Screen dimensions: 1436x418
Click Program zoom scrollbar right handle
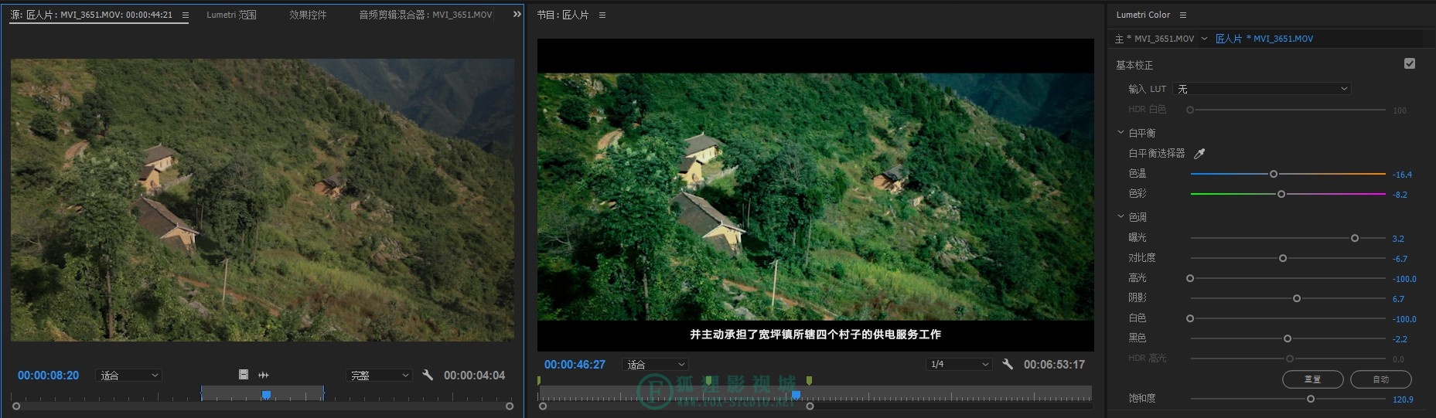pyautogui.click(x=810, y=406)
